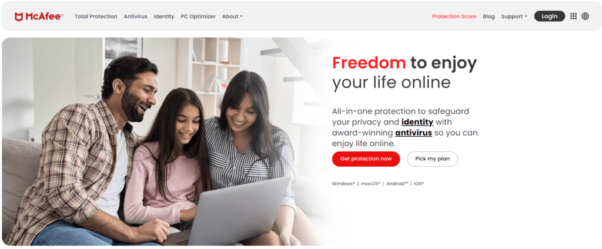Click the globe language icon
Image resolution: width=602 pixels, height=249 pixels.
tap(585, 16)
